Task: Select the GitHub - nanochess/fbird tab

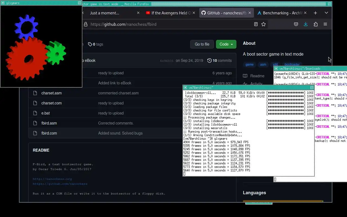Action: click(226, 13)
